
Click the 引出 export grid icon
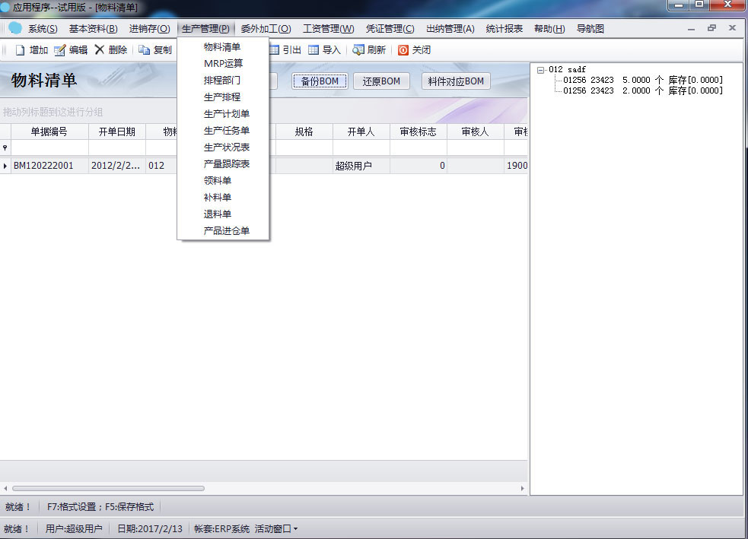pos(274,50)
